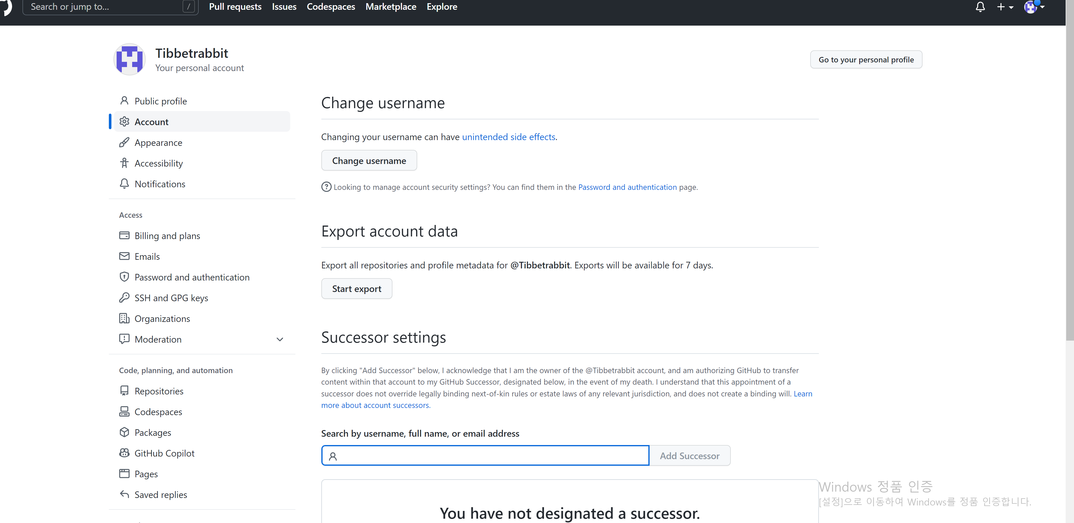Screen dimensions: 1074x523
Task: Click the Start export button
Action: point(356,289)
